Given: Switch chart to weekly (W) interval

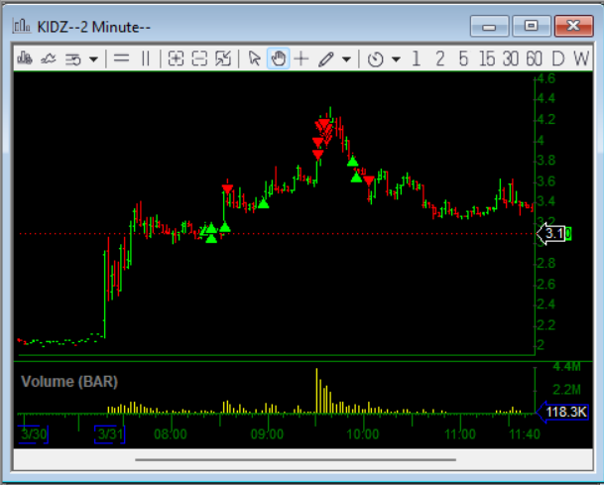Looking at the screenshot, I should (581, 59).
